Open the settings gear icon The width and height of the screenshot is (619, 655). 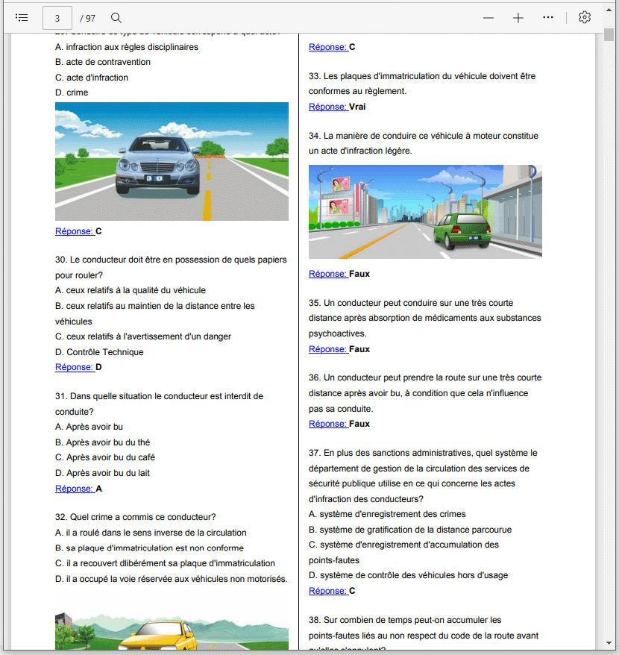[585, 17]
